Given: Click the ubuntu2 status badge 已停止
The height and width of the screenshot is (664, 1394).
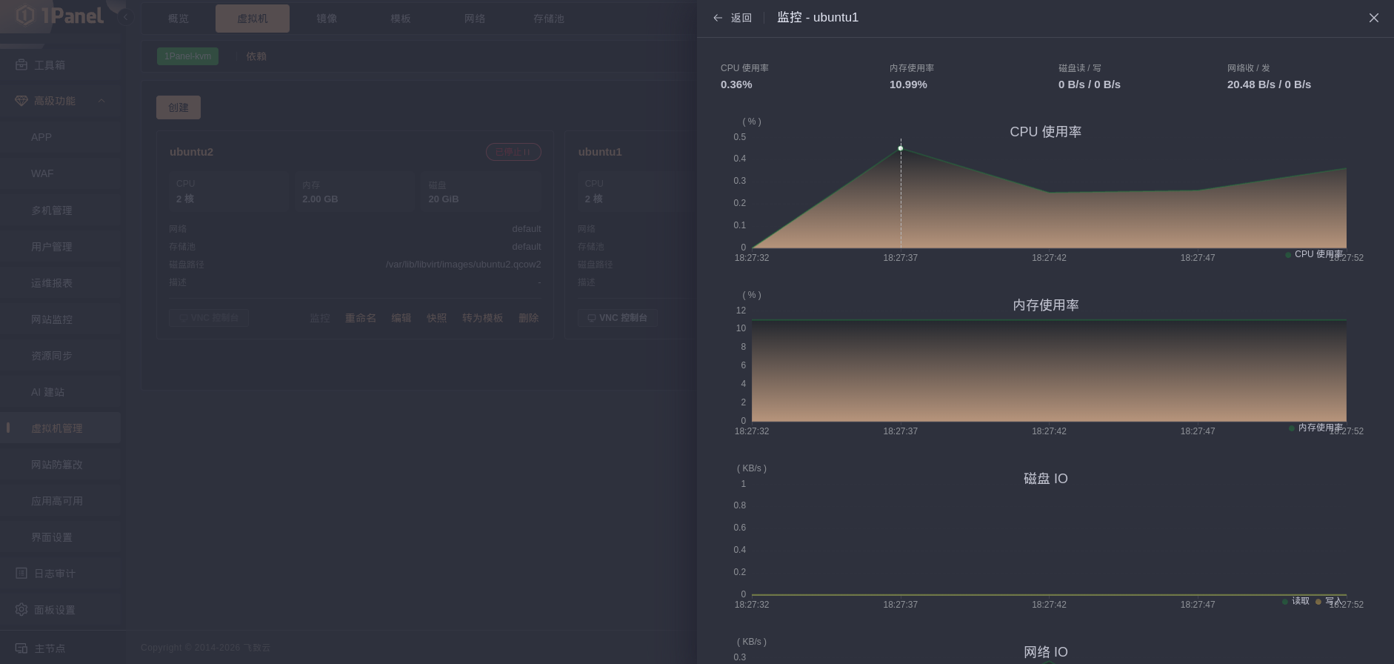Looking at the screenshot, I should point(513,152).
